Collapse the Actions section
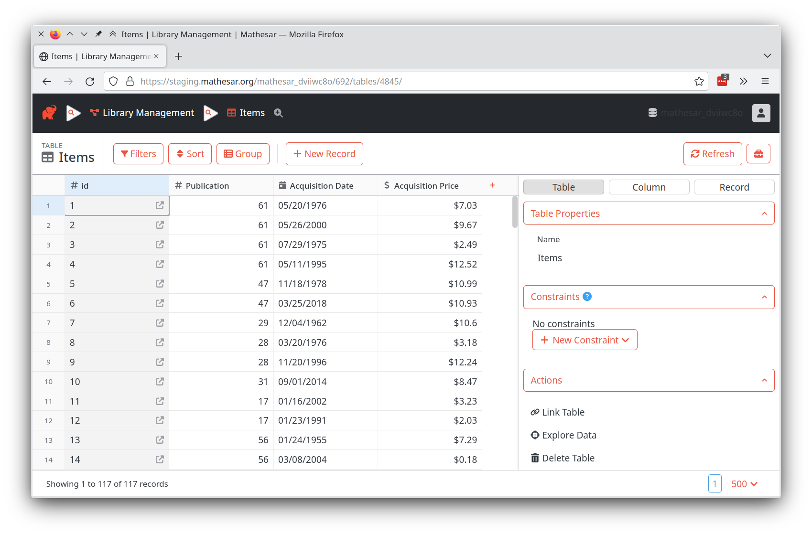This screenshot has height=535, width=812. (764, 380)
